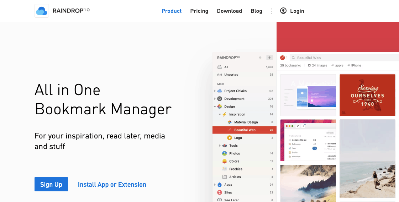The image size is (399, 202).
Task: Collapse the Design collection
Action: coord(215,107)
